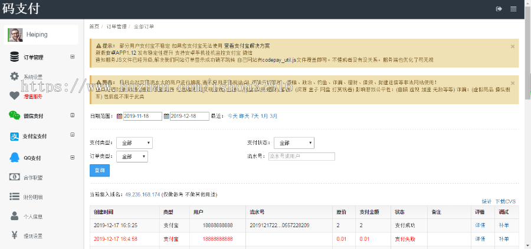
Task: Click 下载CVS link
Action: (506, 201)
